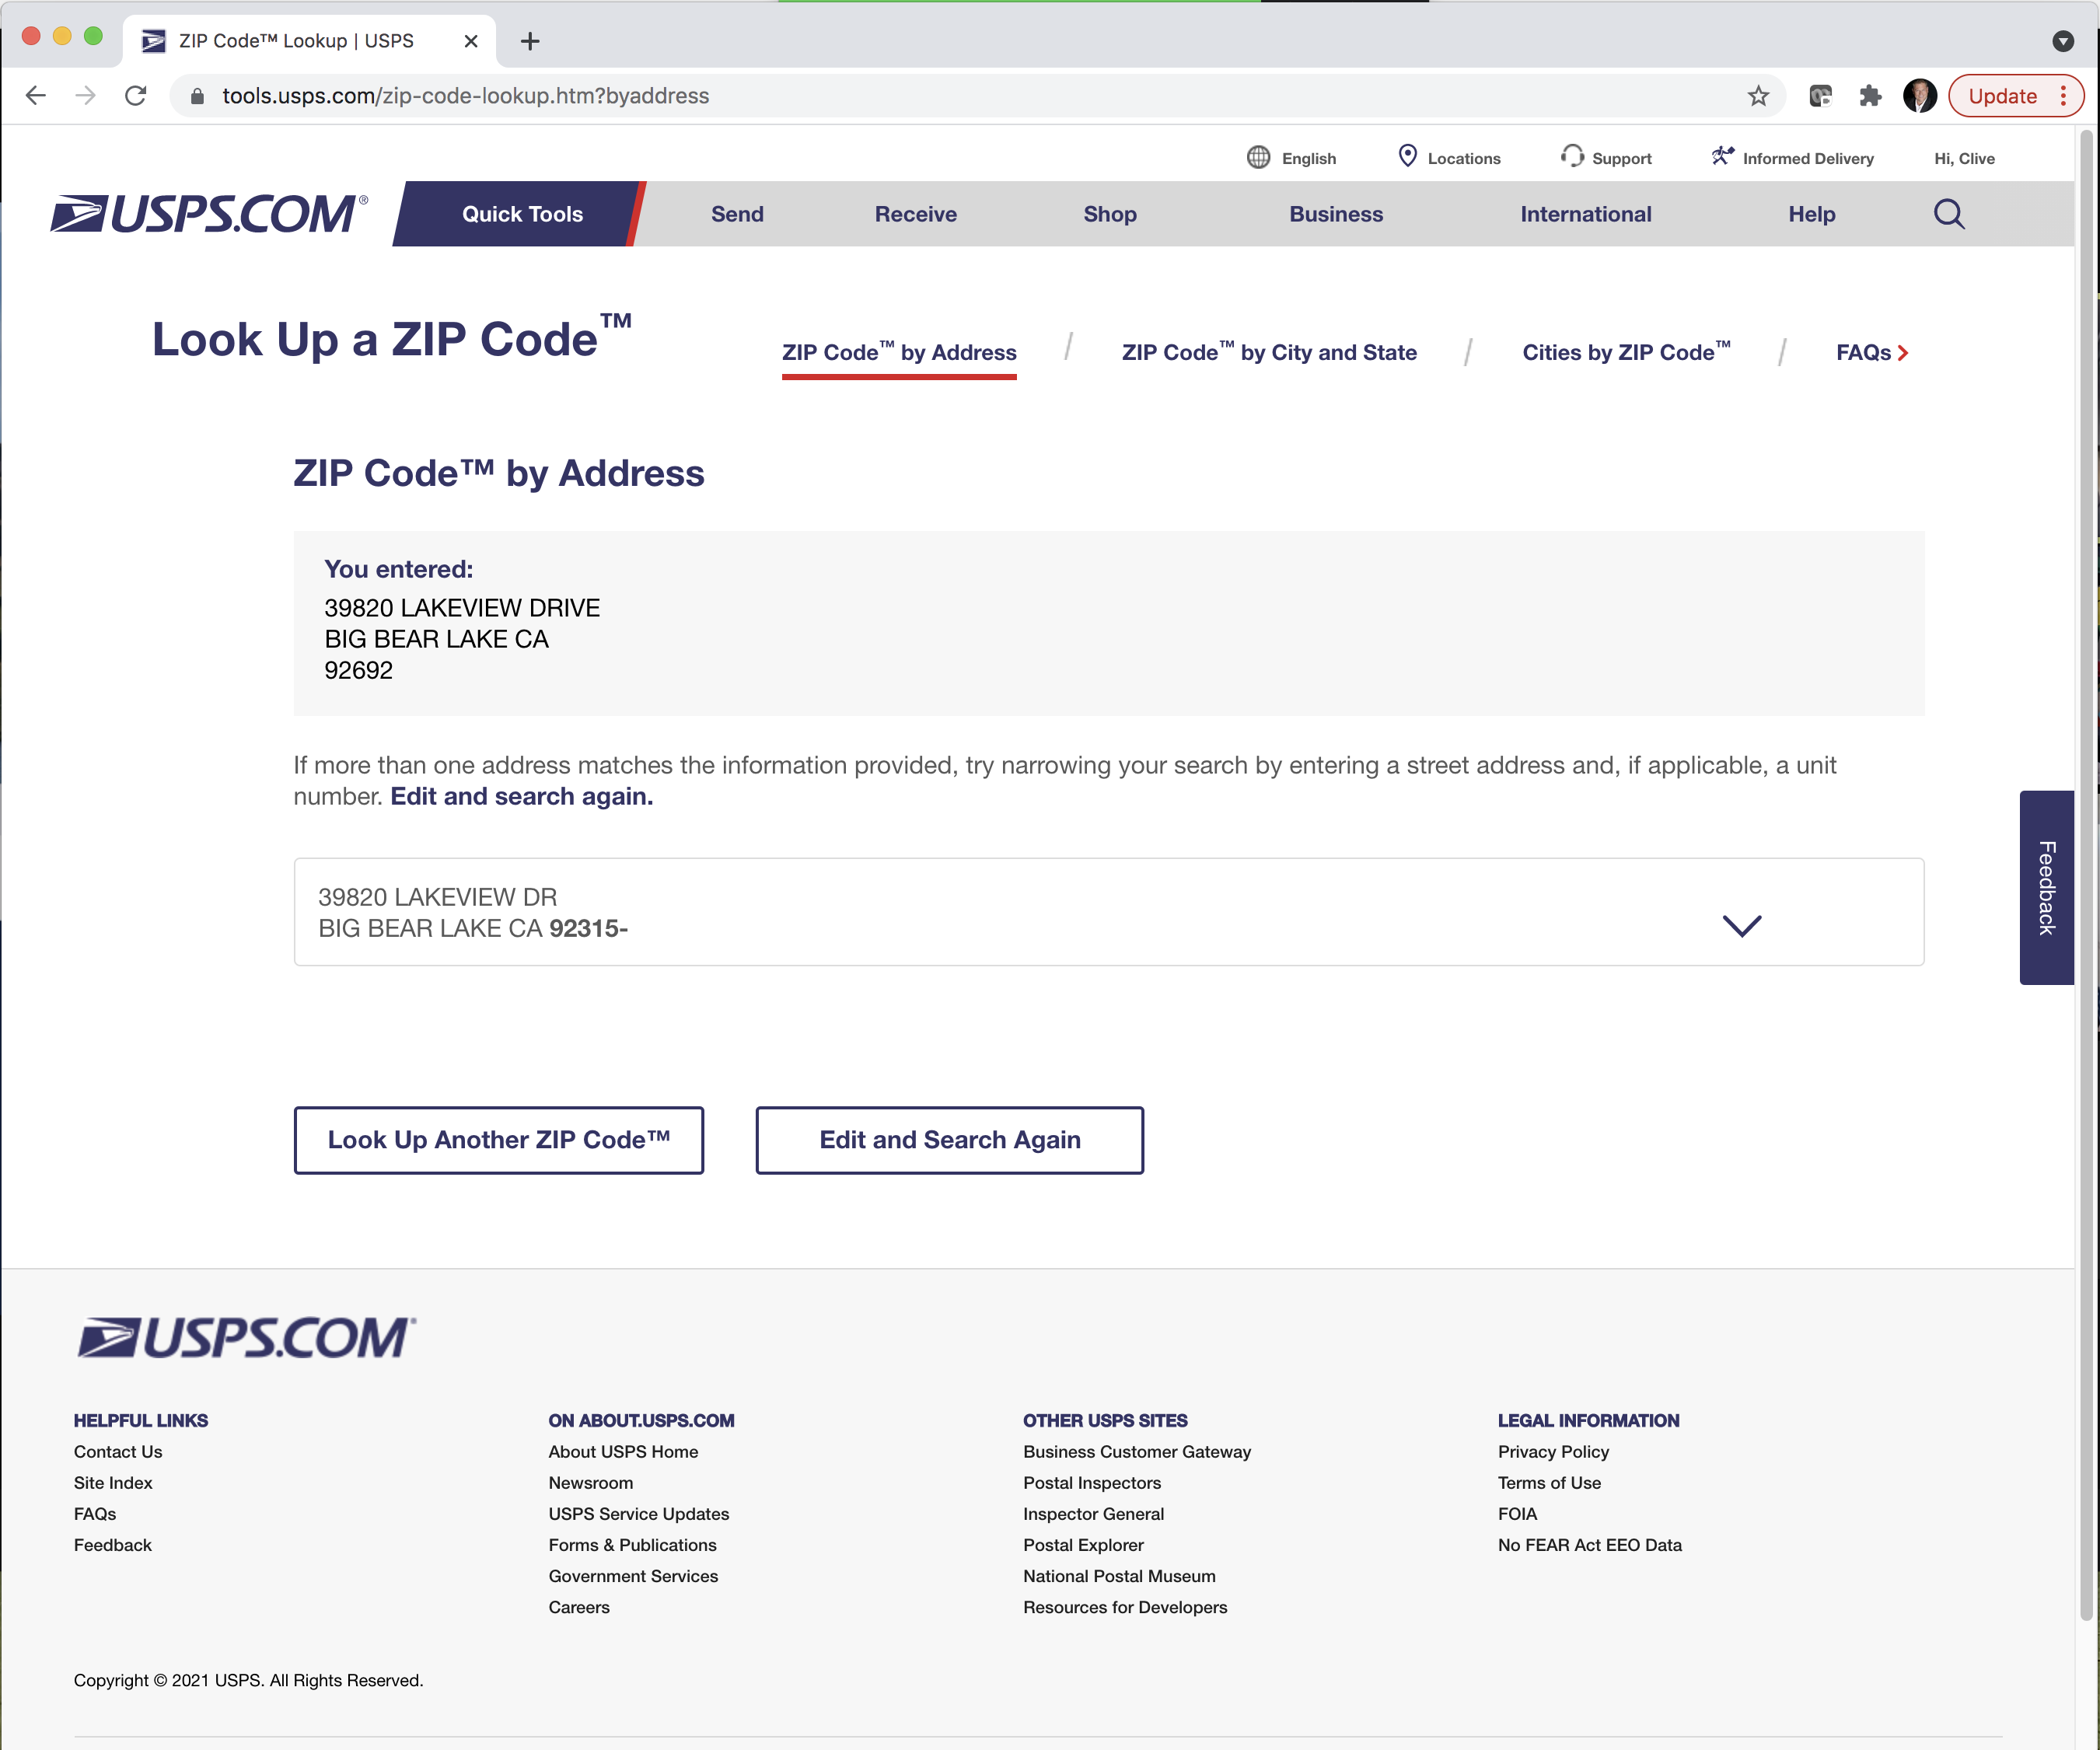2100x1750 pixels.
Task: Click the Support headset icon
Action: point(1572,156)
